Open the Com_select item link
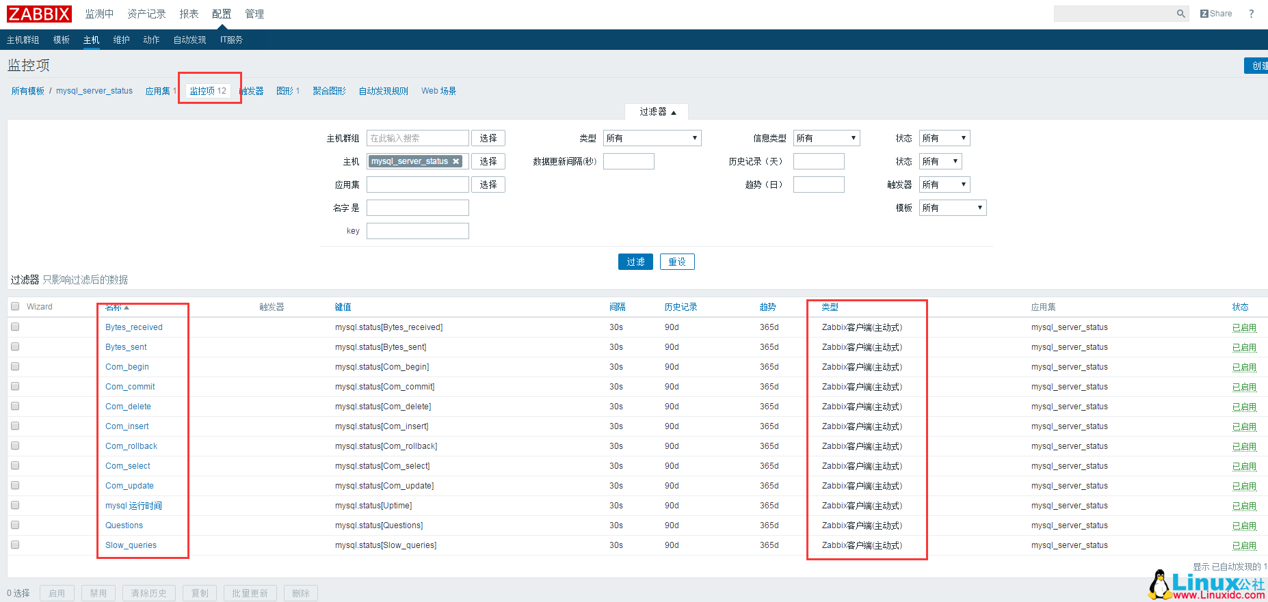1268x602 pixels. [x=128, y=466]
